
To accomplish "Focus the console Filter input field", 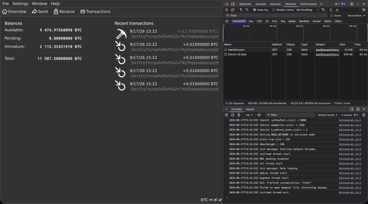I will 290,115.
